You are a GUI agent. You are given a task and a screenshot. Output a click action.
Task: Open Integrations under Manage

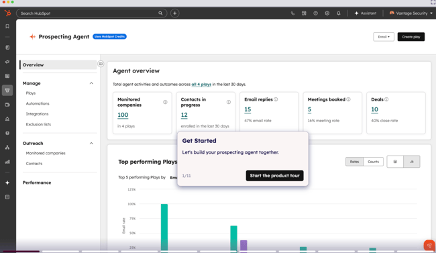pyautogui.click(x=37, y=114)
